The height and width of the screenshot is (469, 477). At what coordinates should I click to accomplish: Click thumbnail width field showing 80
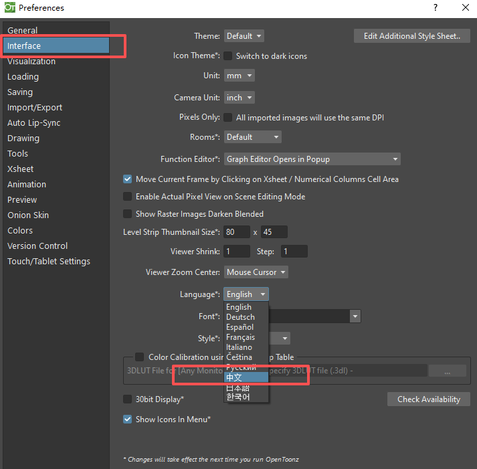237,232
